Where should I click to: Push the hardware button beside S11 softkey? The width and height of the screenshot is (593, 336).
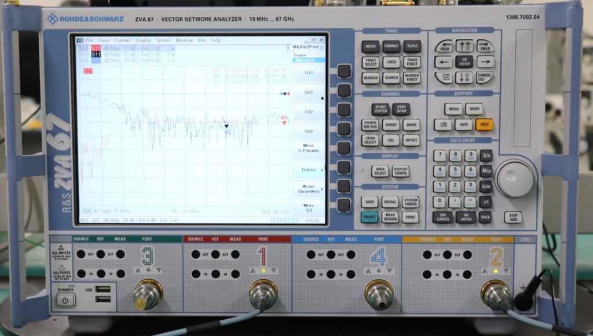pyautogui.click(x=344, y=71)
